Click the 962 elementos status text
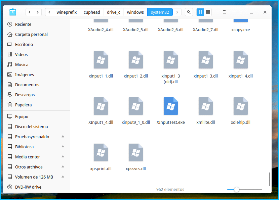The height and width of the screenshot is (200, 279). (170, 190)
